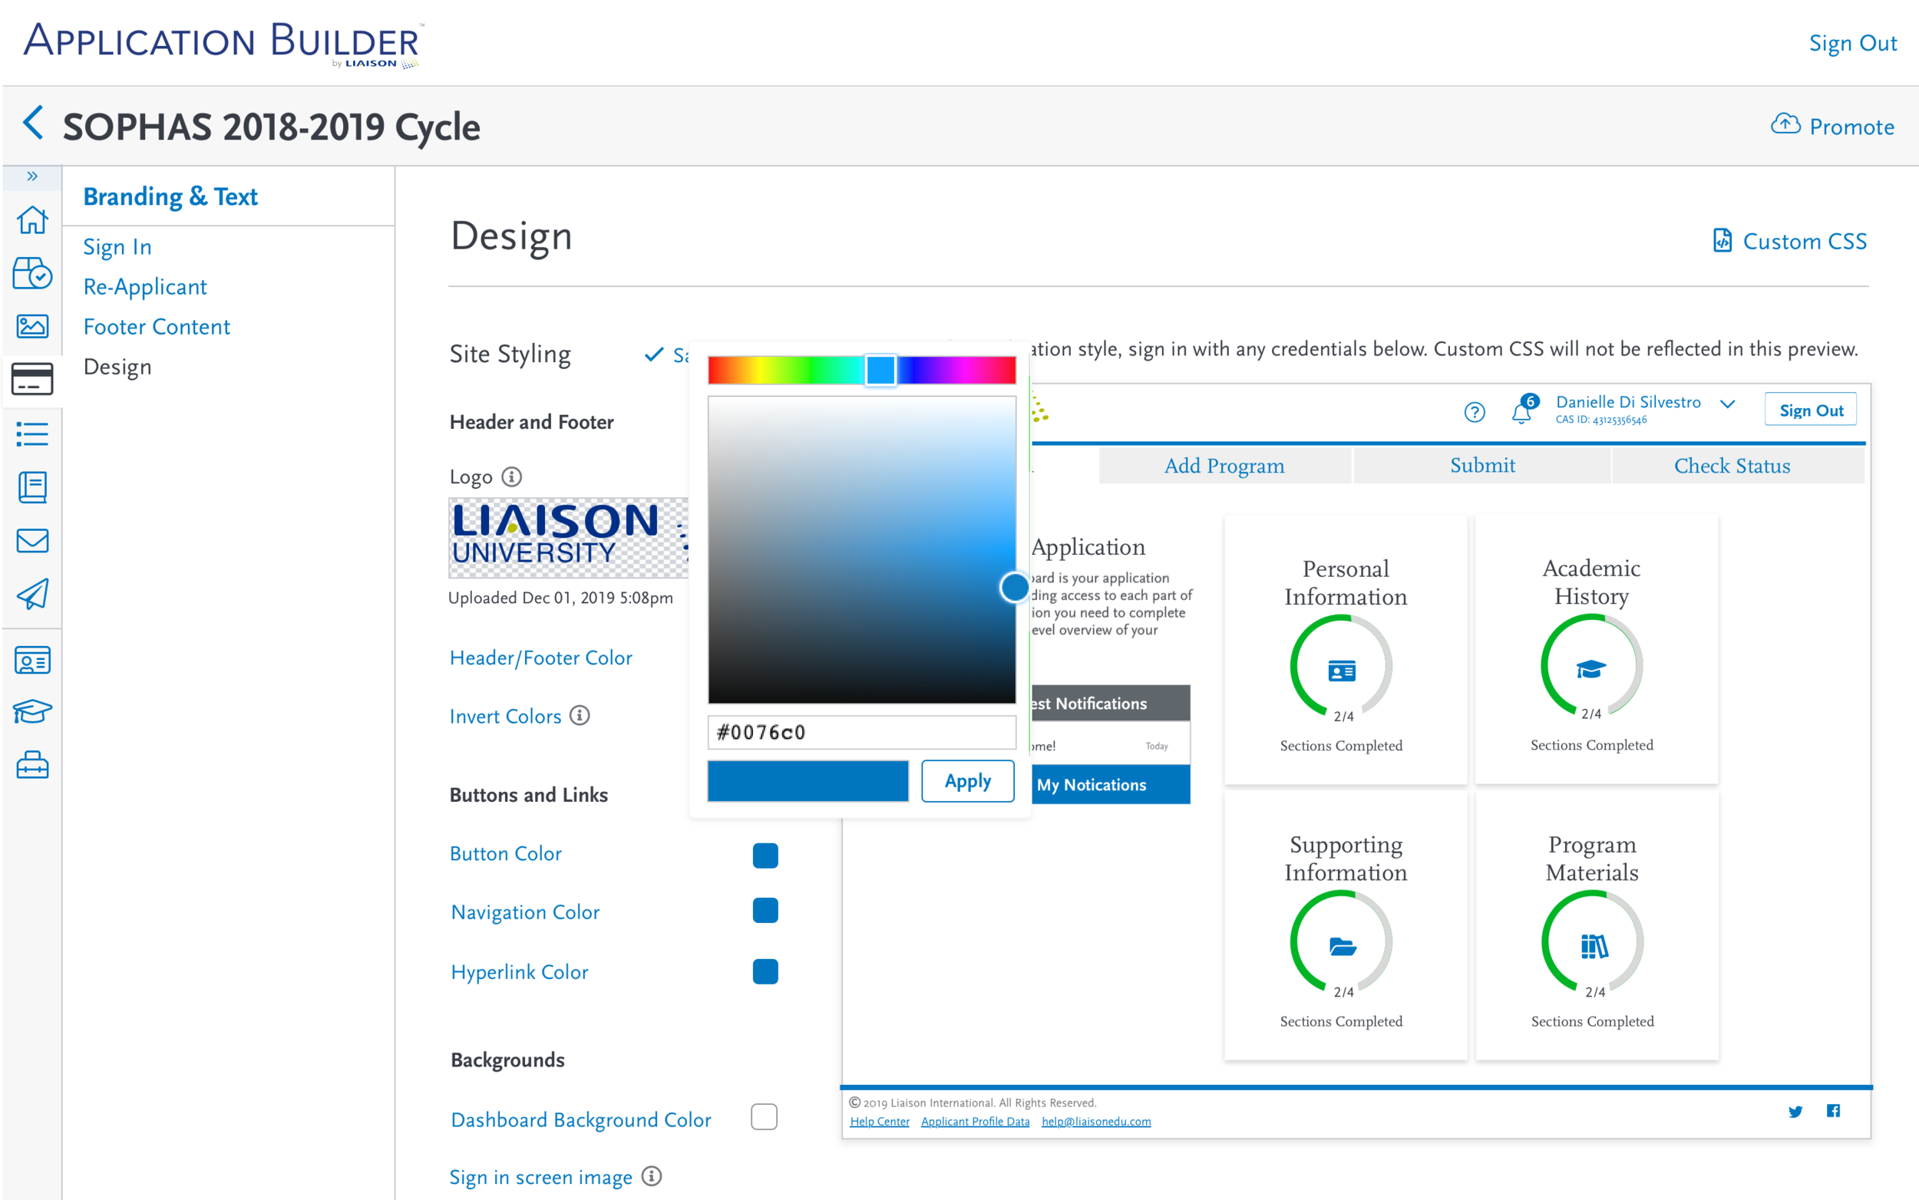Open the Twitter icon in preview footer

(x=1795, y=1111)
